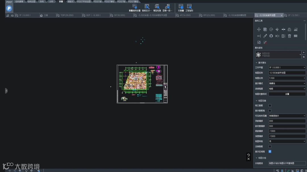This screenshot has height=172, width=307.
Task: Uncheck the 显示区域框 checkbox
Action: [270, 152]
